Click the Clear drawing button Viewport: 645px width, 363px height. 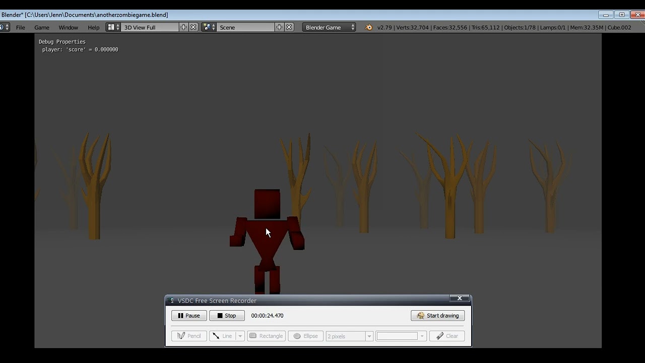click(447, 336)
